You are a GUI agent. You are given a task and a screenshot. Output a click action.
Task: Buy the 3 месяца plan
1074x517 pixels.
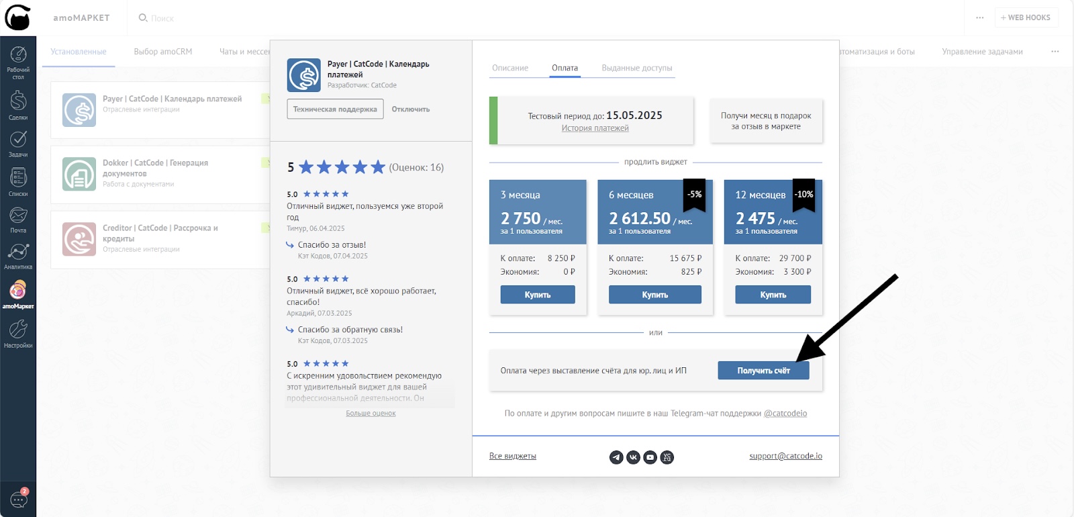(538, 295)
